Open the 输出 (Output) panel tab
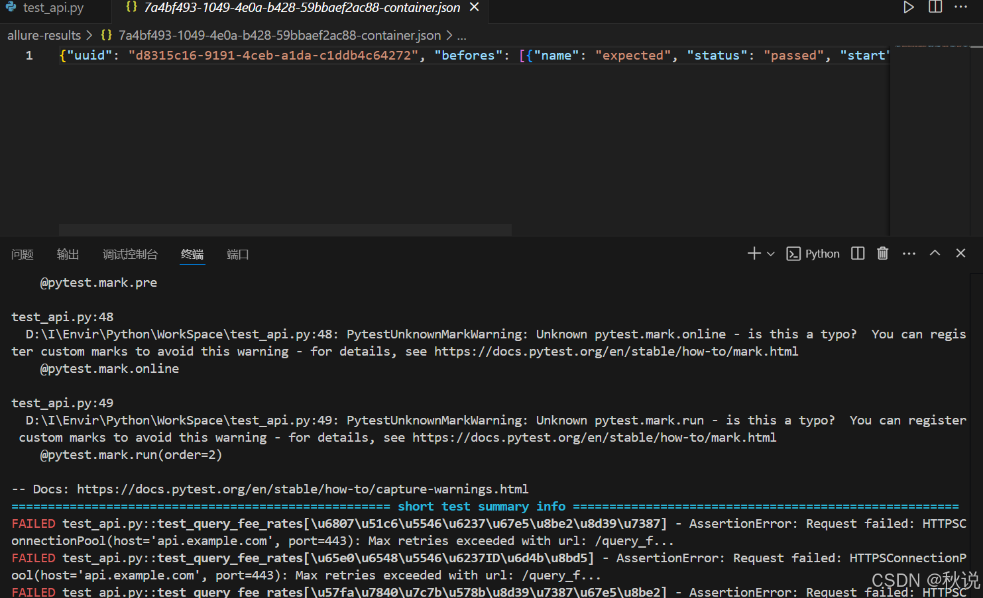This screenshot has height=598, width=983. coord(68,254)
